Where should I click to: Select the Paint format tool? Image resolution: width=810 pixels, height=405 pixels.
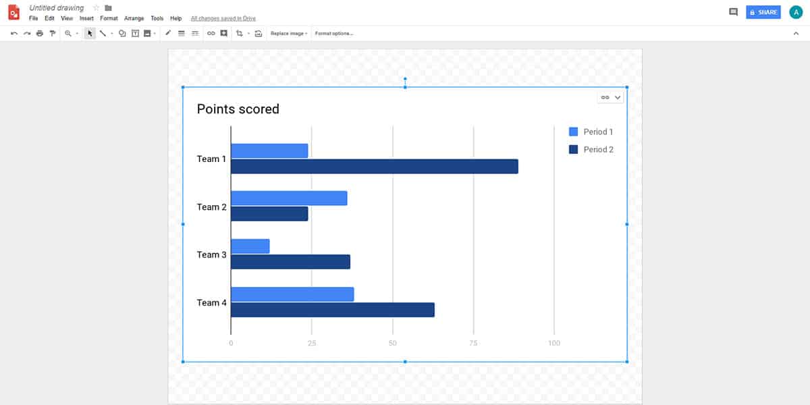point(53,33)
